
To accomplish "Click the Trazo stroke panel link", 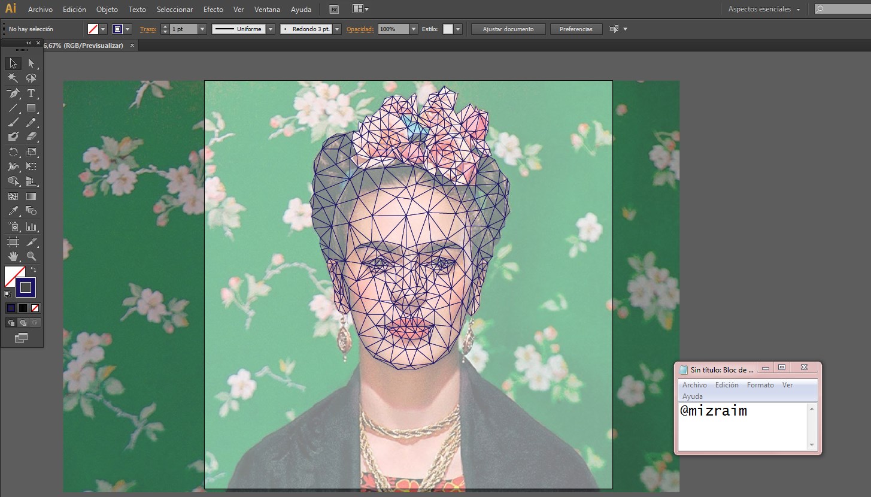I will pyautogui.click(x=147, y=29).
